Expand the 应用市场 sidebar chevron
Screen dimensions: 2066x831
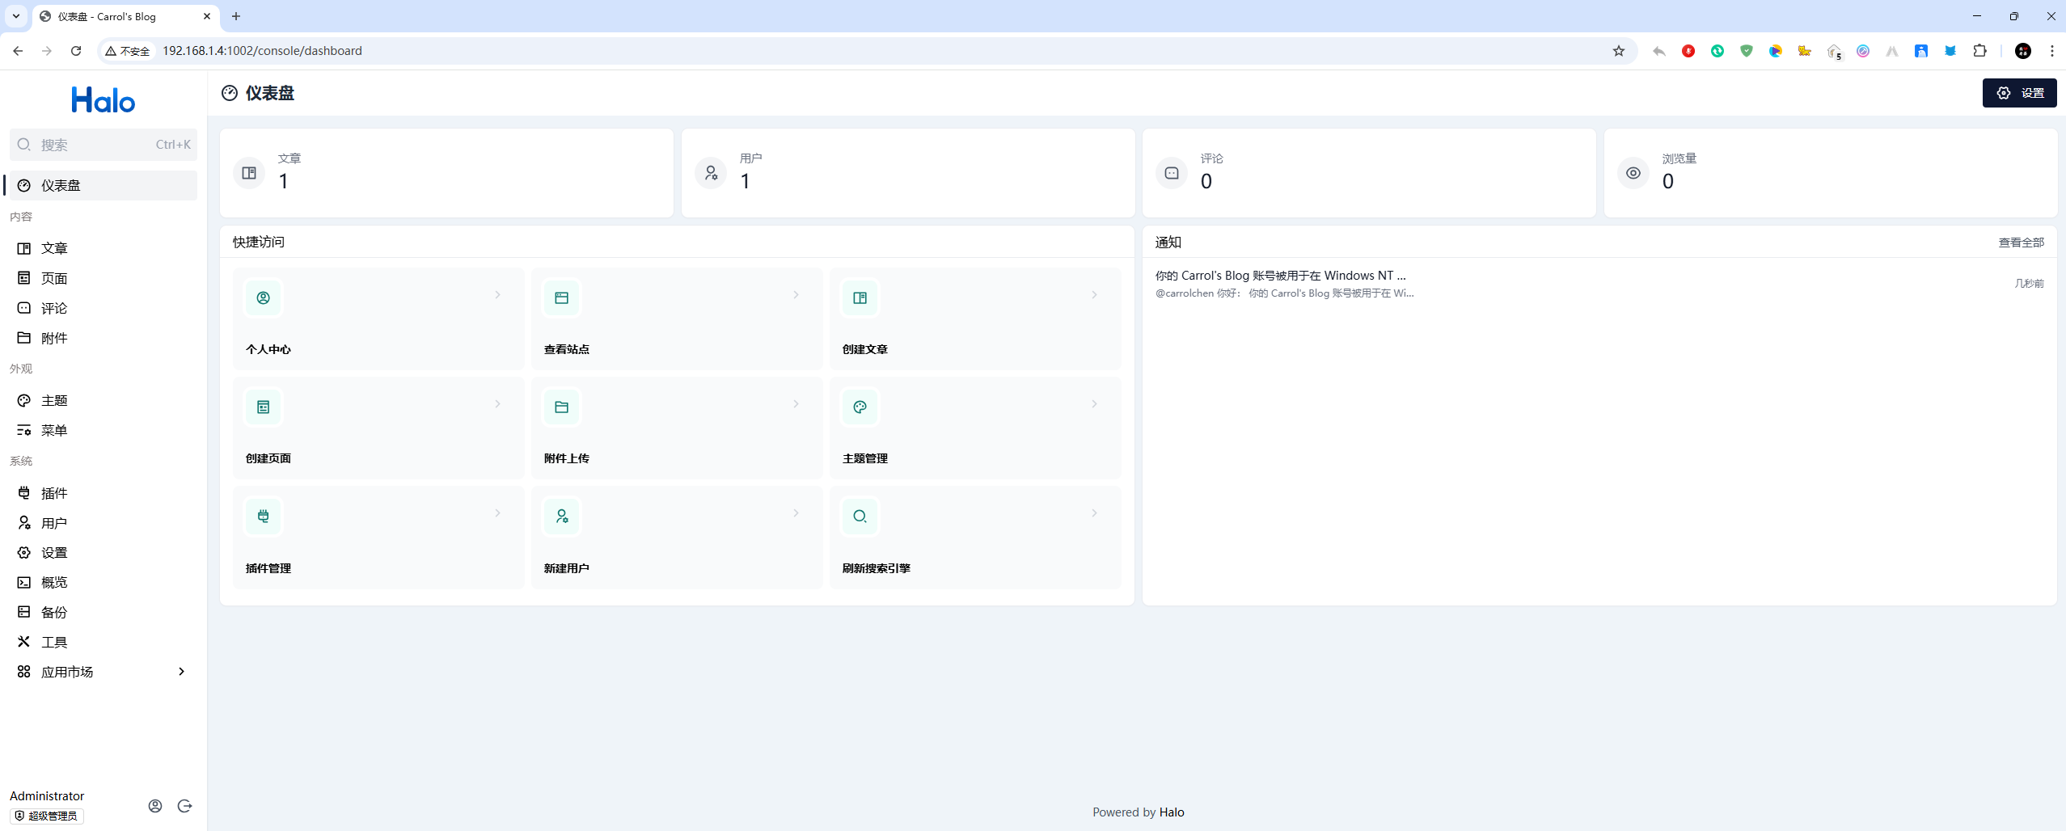click(181, 672)
